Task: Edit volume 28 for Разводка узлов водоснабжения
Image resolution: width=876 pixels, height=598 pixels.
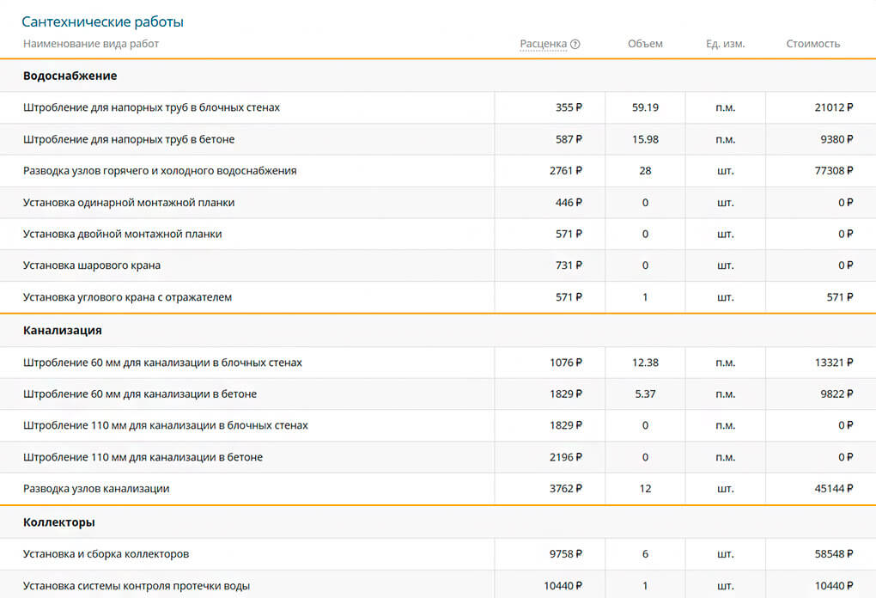Action: pyautogui.click(x=645, y=171)
